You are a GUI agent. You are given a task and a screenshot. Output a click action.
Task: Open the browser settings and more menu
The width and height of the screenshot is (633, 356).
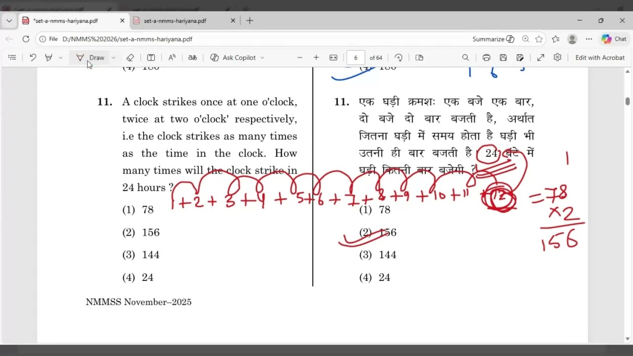(588, 39)
